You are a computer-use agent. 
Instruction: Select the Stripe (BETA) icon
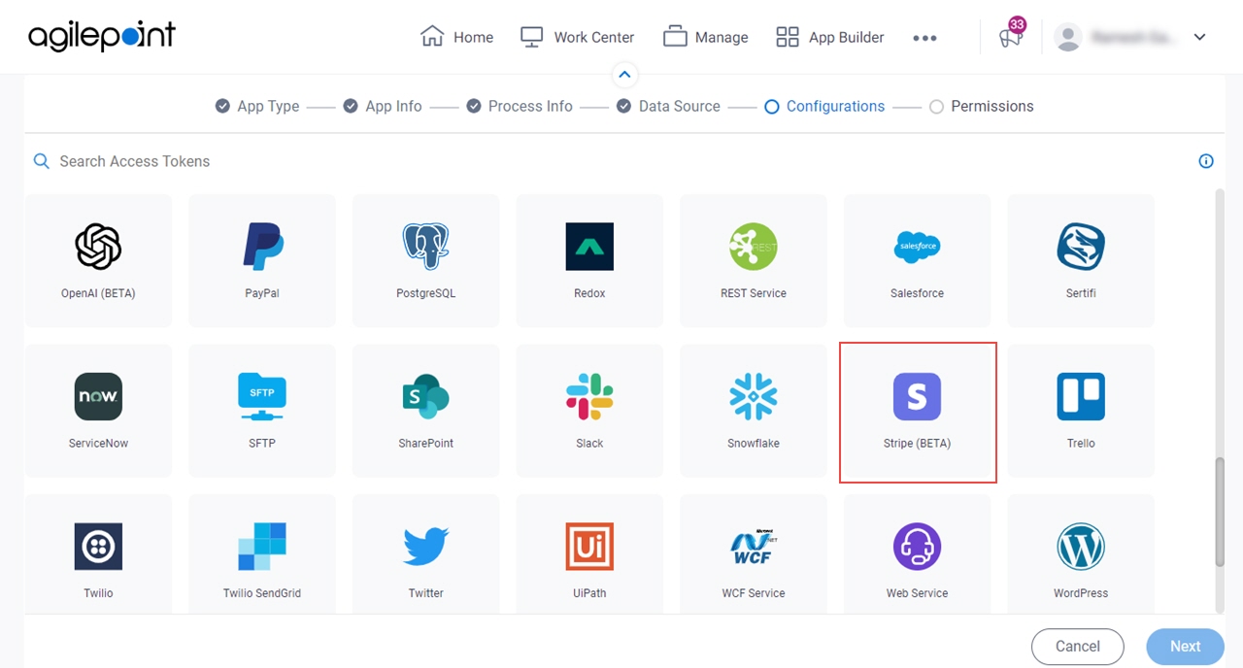coord(917,396)
